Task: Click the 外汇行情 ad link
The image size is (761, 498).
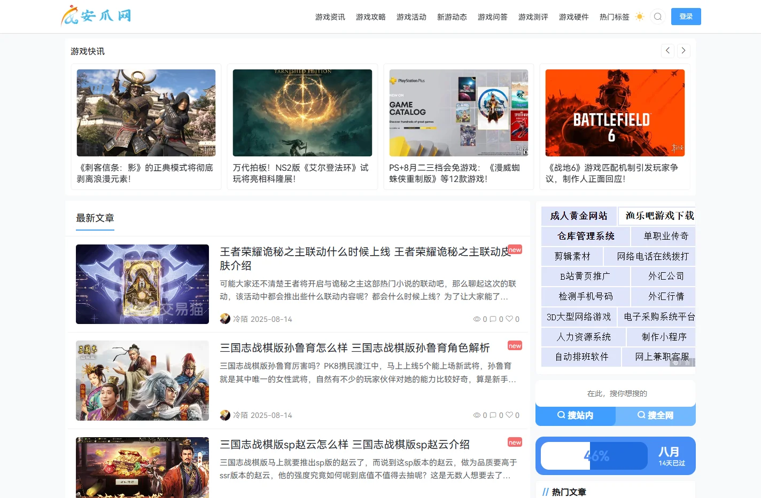Action: 663,296
